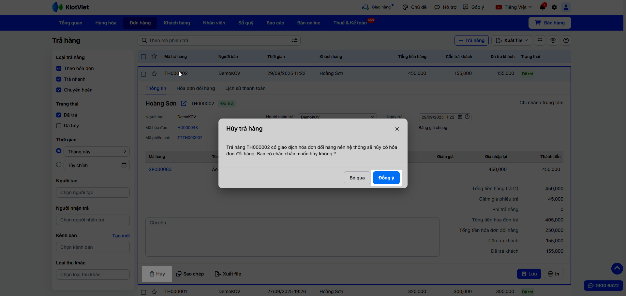This screenshot has height=296, width=626.
Task: Open the help question mark icon
Action: [566, 40]
